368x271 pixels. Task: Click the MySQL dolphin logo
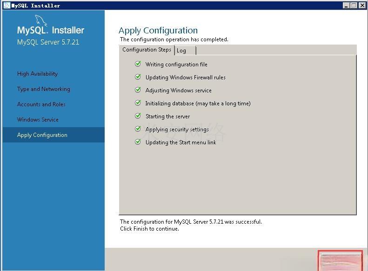click(41, 20)
